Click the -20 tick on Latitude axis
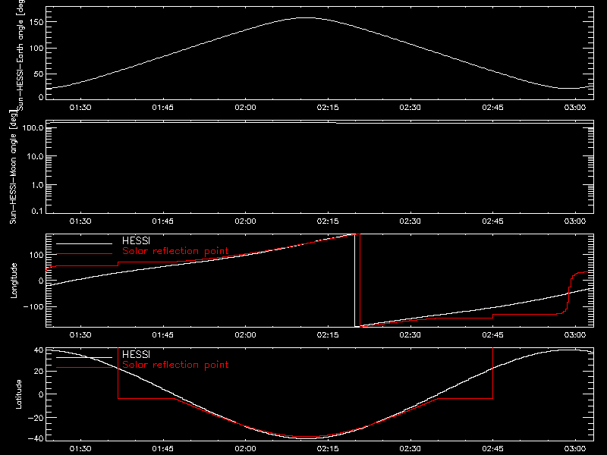 click(x=36, y=418)
